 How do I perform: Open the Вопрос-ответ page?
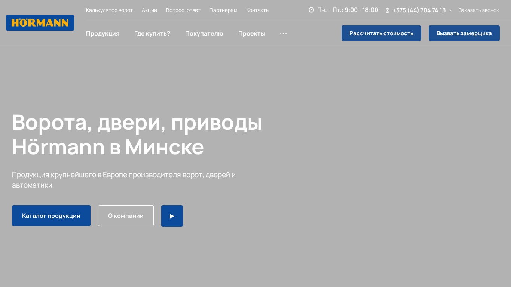point(183,10)
